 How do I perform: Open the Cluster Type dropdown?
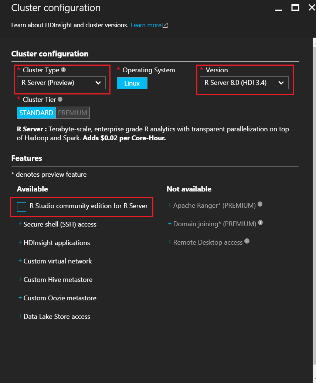61,83
